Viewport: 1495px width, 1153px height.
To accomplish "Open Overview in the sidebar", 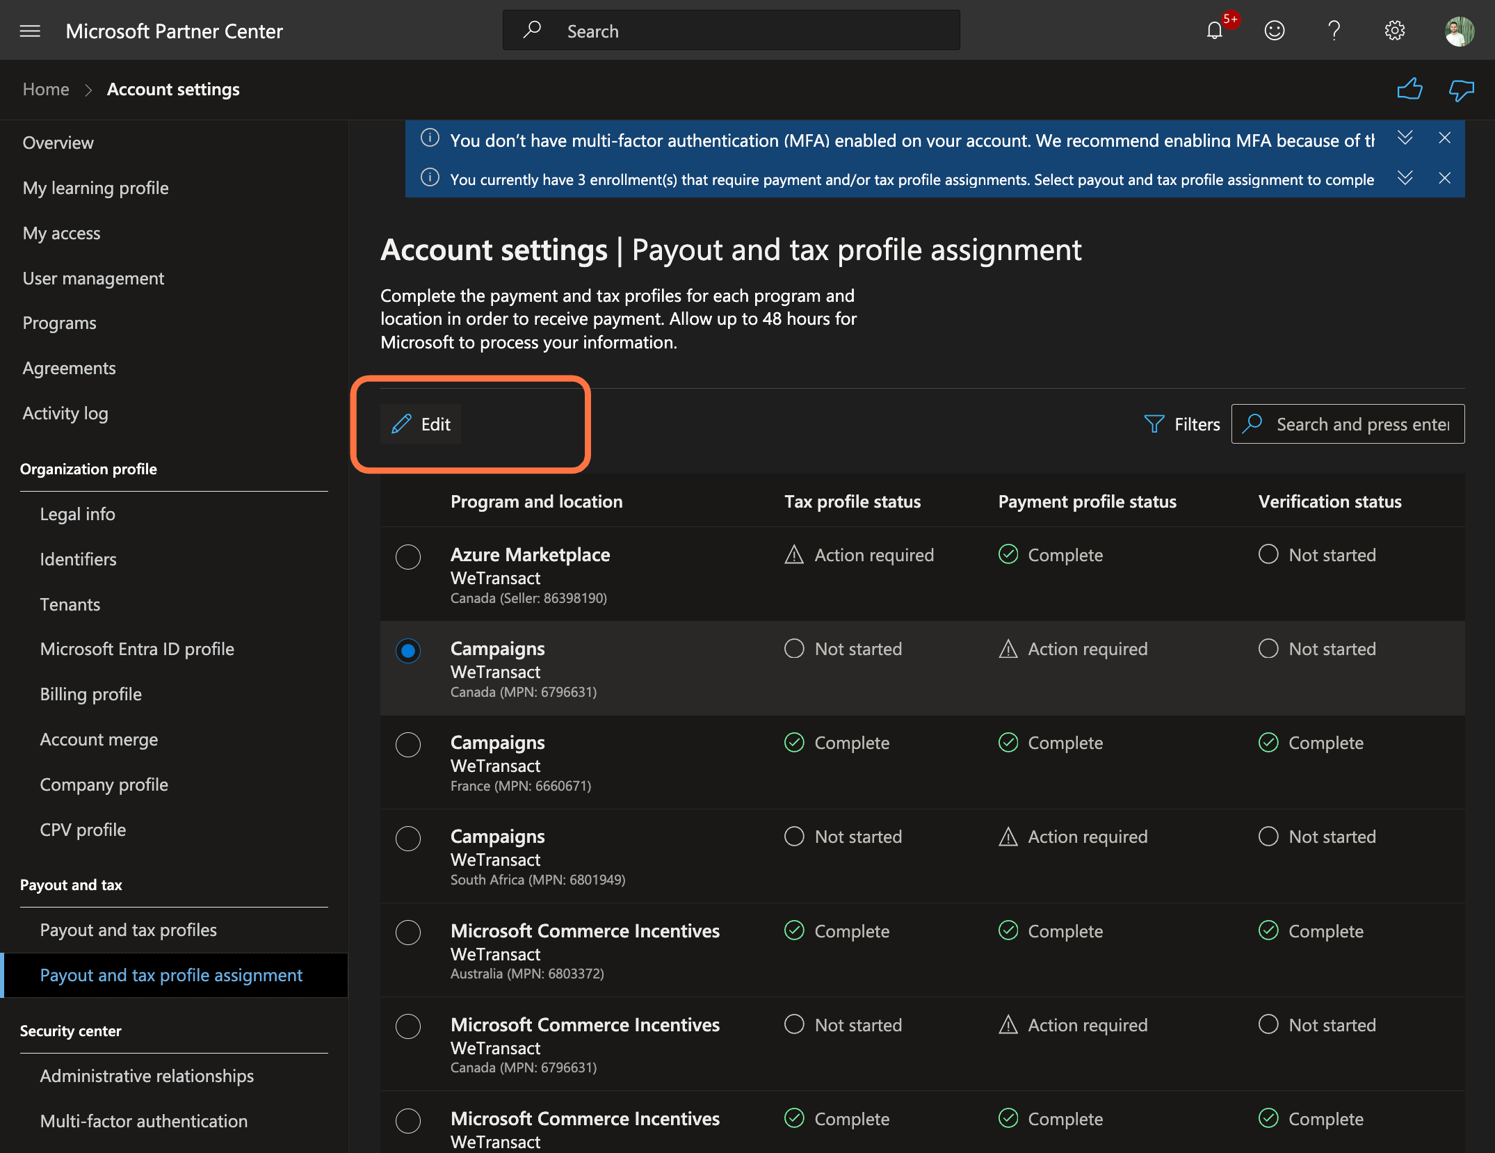I will (x=58, y=143).
